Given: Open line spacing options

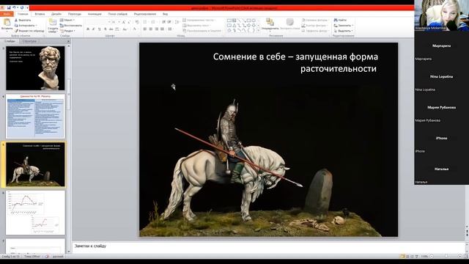Looking at the screenshot, I should pyautogui.click(x=177, y=22).
